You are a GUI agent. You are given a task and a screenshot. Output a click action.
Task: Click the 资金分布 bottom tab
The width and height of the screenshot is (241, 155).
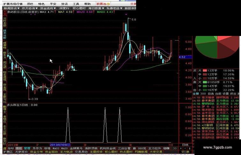36,152
